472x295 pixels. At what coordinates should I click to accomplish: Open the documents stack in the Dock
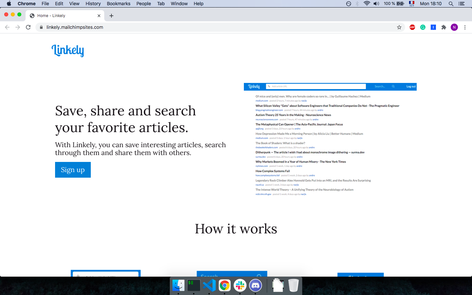278,285
